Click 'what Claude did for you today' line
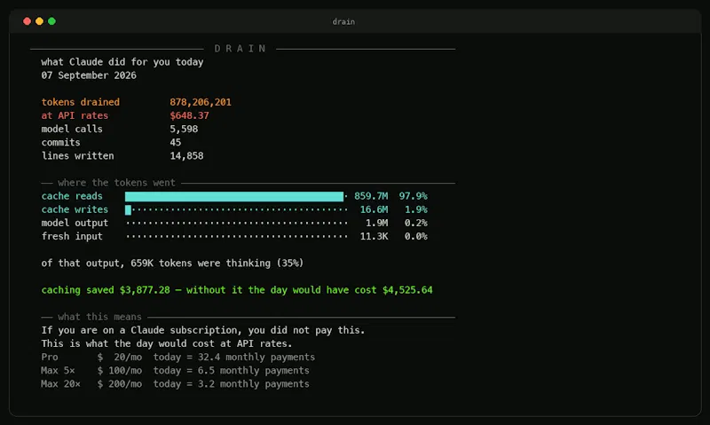Viewport: 710px width, 425px height. point(122,62)
